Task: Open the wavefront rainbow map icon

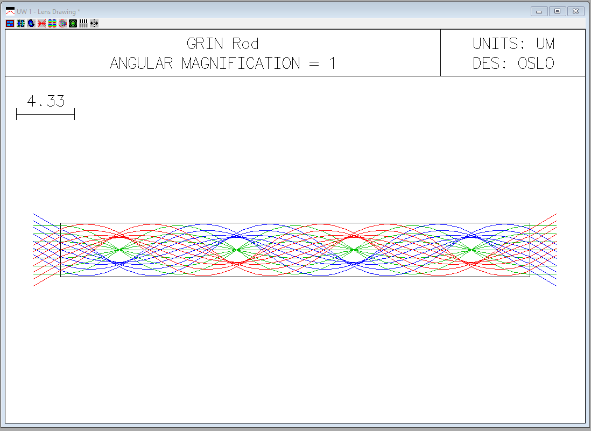Action: [x=52, y=23]
